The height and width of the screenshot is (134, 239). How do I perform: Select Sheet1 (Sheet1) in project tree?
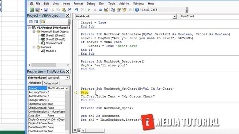pyautogui.click(x=56, y=35)
